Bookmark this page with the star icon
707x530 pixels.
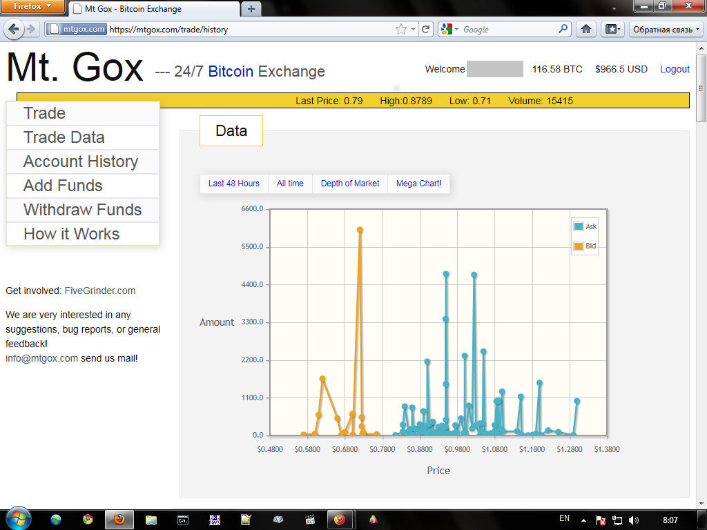point(401,29)
